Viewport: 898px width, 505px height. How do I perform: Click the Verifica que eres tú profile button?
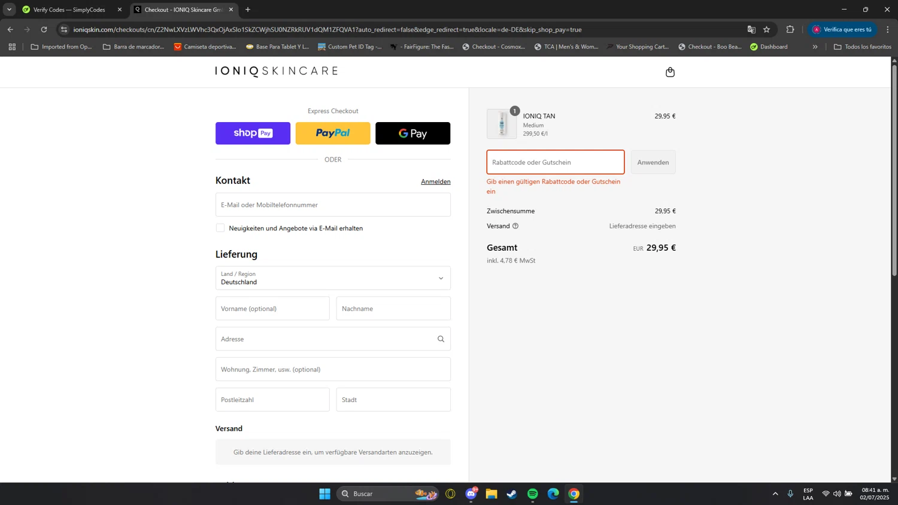coord(842,29)
